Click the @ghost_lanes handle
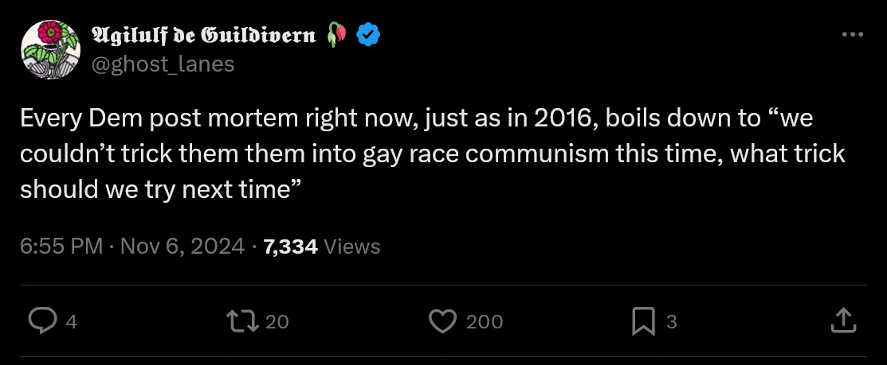This screenshot has width=887, height=365. click(x=163, y=64)
